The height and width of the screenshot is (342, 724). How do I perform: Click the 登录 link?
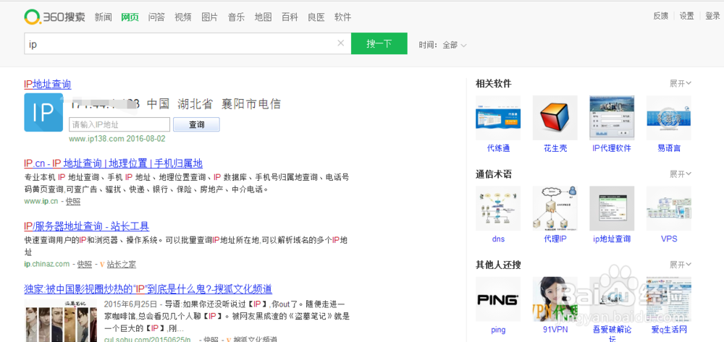712,16
